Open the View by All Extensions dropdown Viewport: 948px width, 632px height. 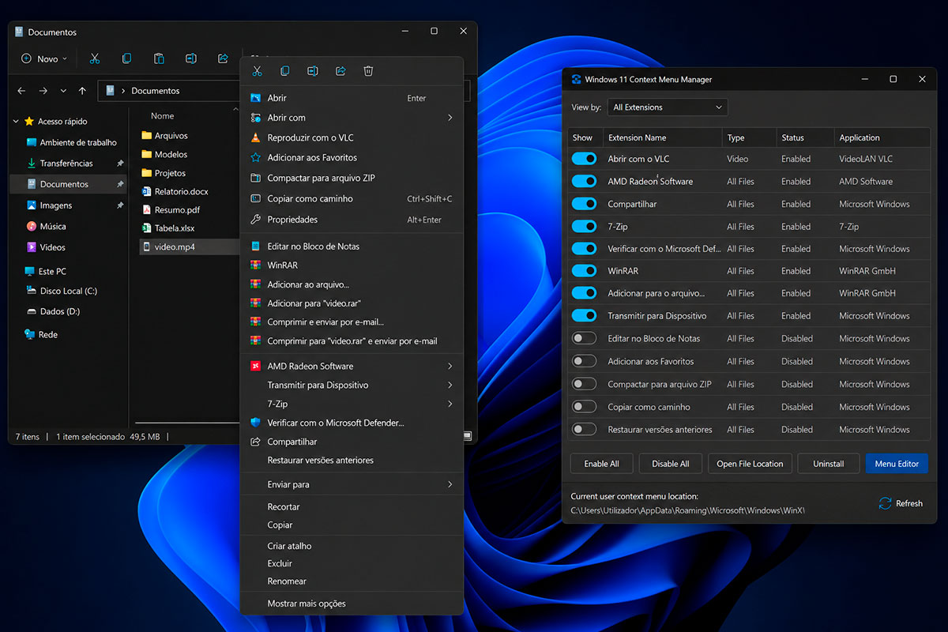[668, 107]
